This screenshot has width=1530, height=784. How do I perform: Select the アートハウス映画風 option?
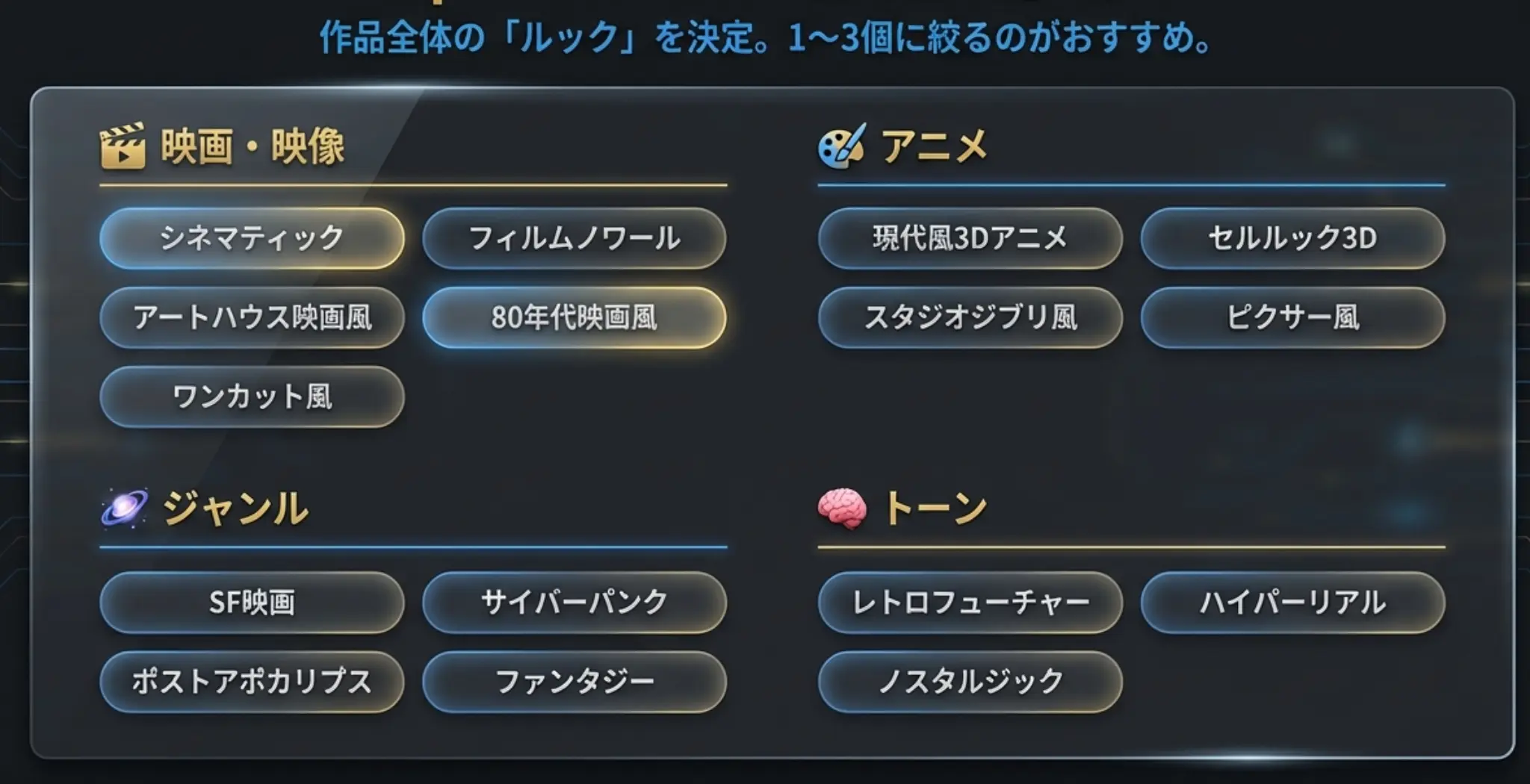point(252,317)
